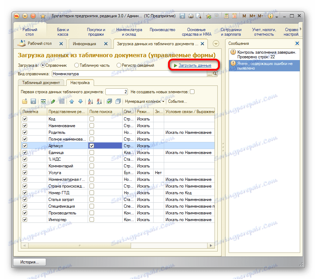The width and height of the screenshot is (316, 279).
Task: Open the calculator icon in title bar
Action: (227, 16)
